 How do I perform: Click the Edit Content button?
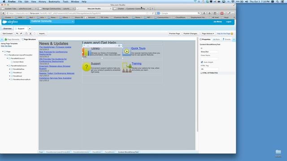click(x=8, y=34)
